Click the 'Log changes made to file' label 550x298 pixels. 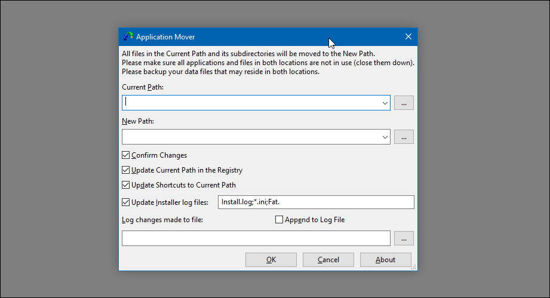[162, 220]
